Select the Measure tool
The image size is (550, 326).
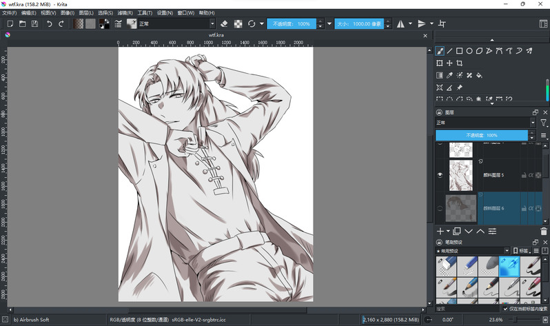coord(449,88)
